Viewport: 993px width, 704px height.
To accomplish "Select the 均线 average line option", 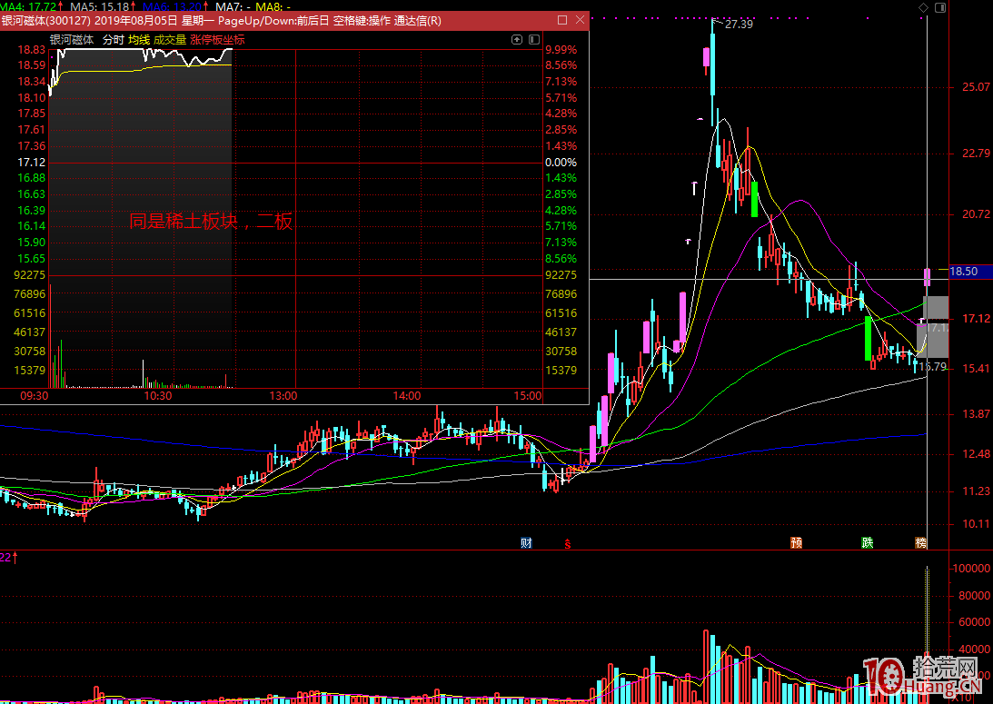I will 139,40.
